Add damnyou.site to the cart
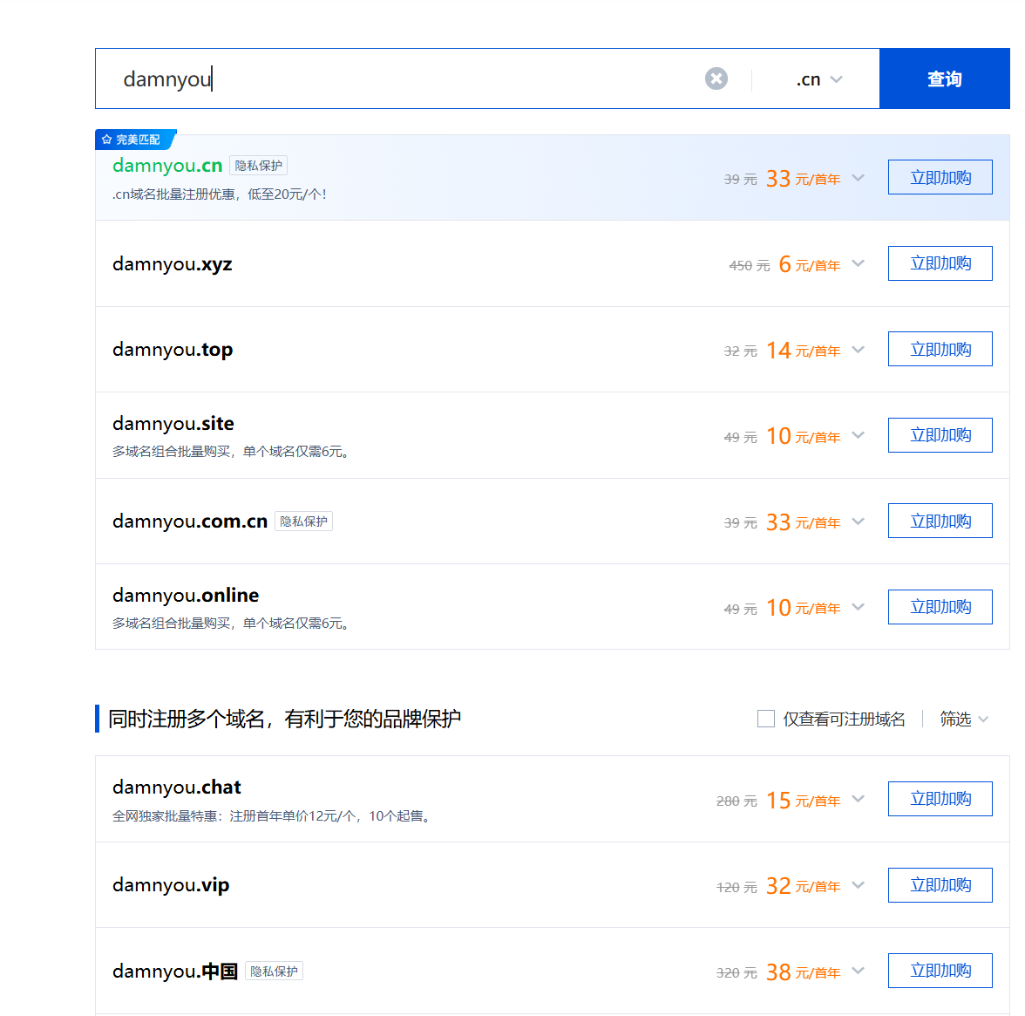Screen dimensions: 1025x1016 point(940,435)
